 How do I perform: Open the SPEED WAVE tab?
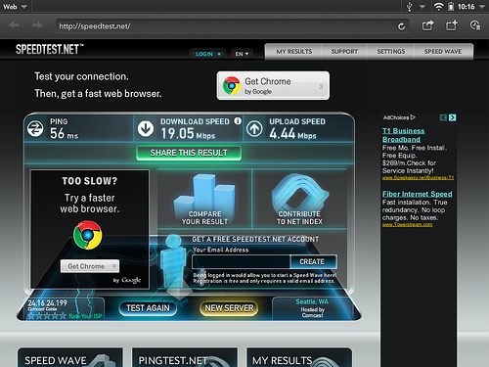[x=443, y=52]
